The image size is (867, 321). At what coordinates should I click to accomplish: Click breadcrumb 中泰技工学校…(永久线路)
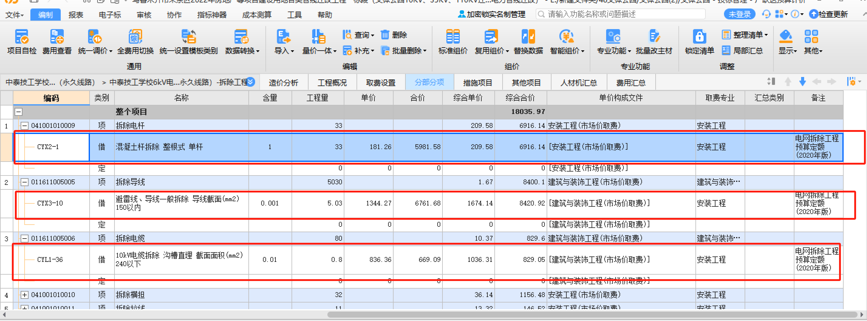pyautogui.click(x=50, y=82)
